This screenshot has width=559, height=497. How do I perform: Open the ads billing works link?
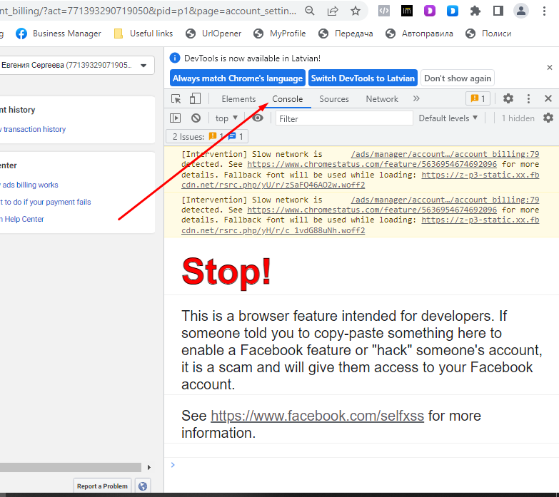pyautogui.click(x=29, y=185)
